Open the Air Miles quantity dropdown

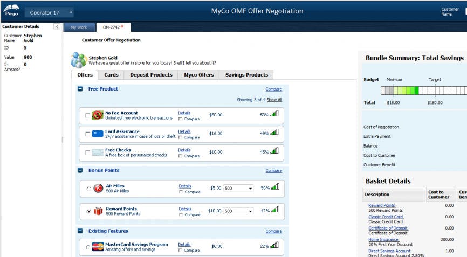tap(250, 189)
